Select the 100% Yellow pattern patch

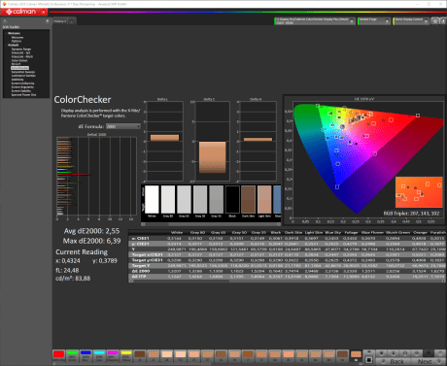[126, 355]
